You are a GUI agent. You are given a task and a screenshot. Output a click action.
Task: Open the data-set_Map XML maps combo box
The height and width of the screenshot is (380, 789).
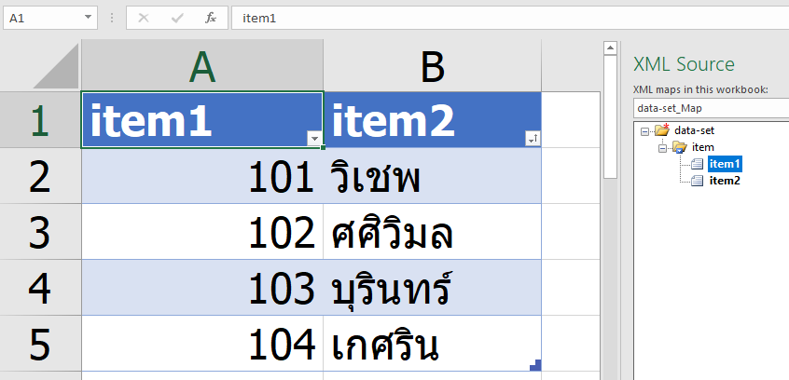(711, 108)
